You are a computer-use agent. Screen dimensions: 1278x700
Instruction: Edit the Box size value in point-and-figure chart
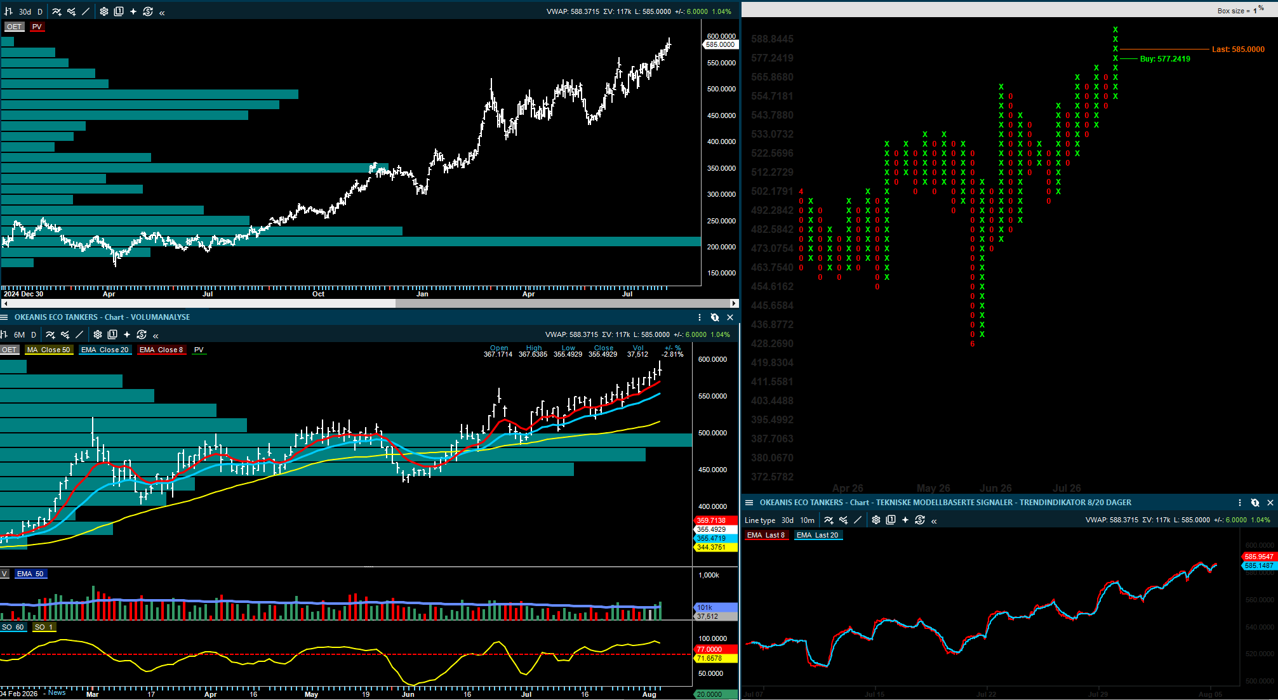click(x=1255, y=11)
